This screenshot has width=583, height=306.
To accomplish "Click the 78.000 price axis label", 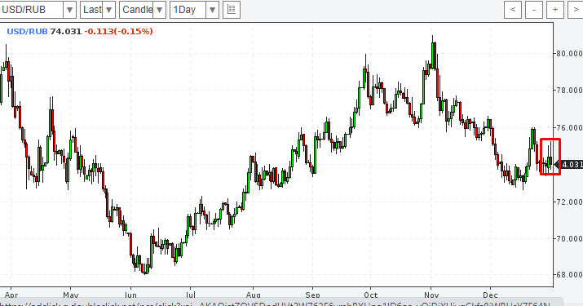I will (569, 91).
